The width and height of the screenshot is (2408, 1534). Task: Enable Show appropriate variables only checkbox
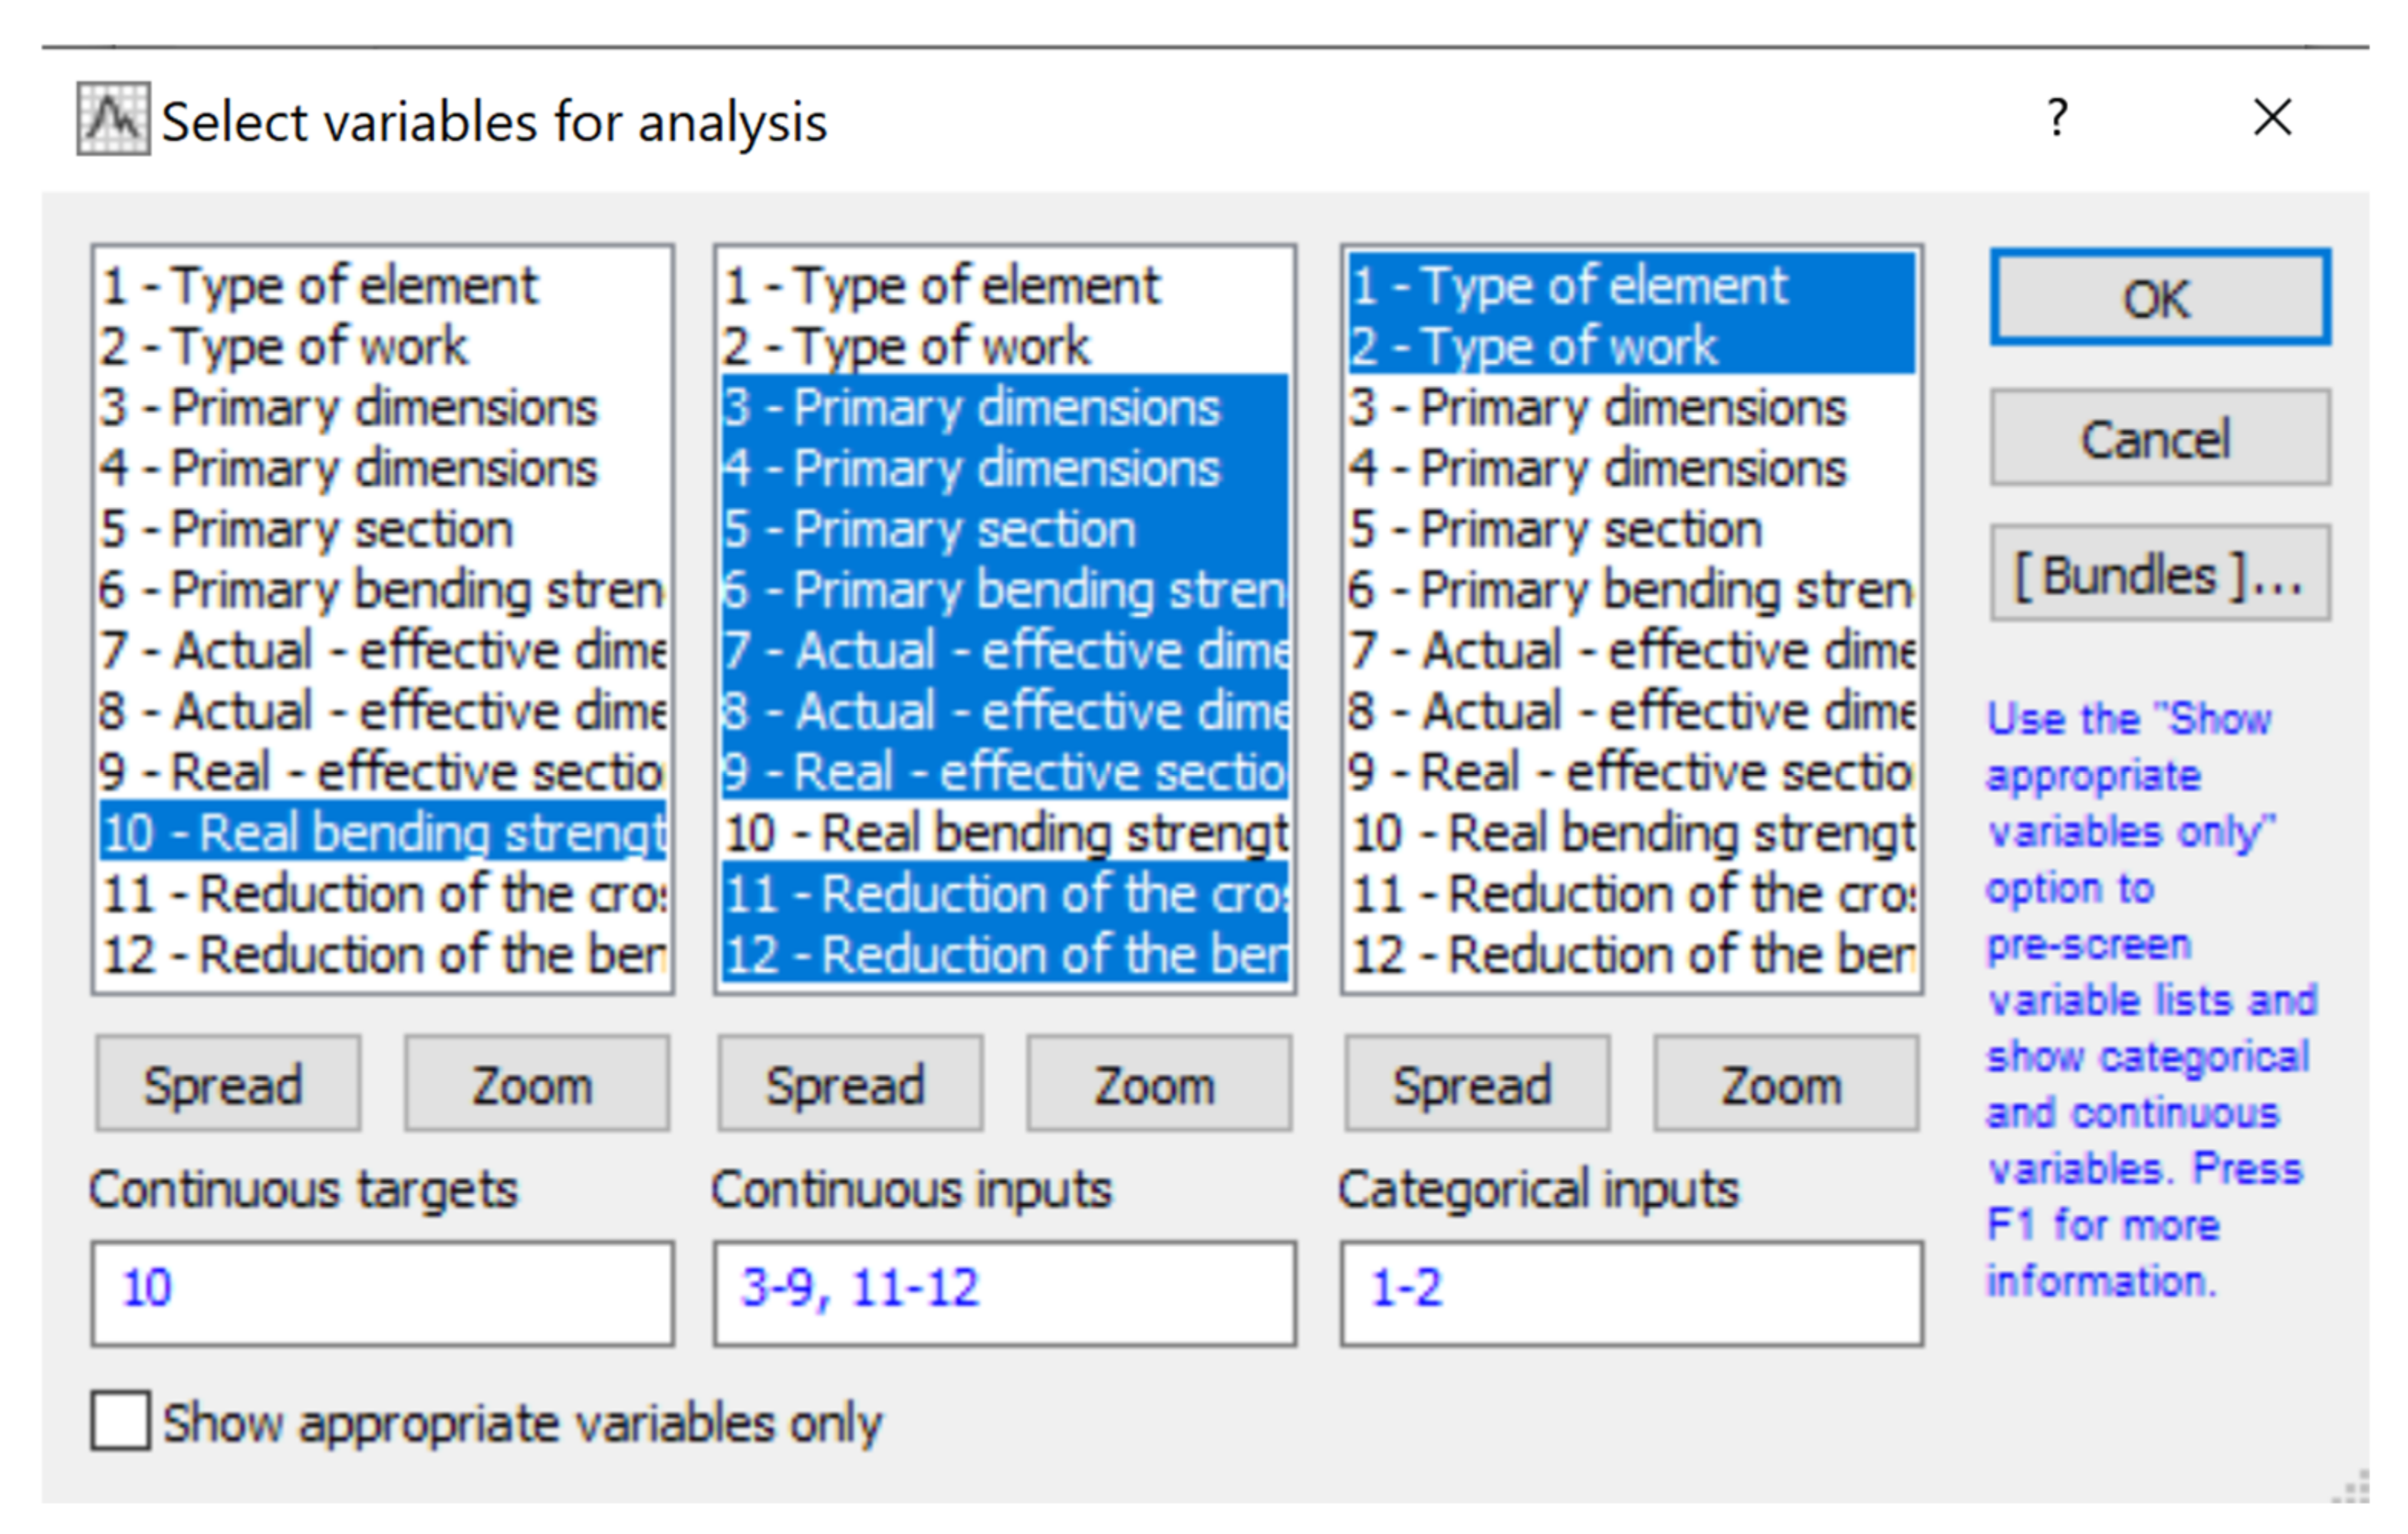click(121, 1420)
